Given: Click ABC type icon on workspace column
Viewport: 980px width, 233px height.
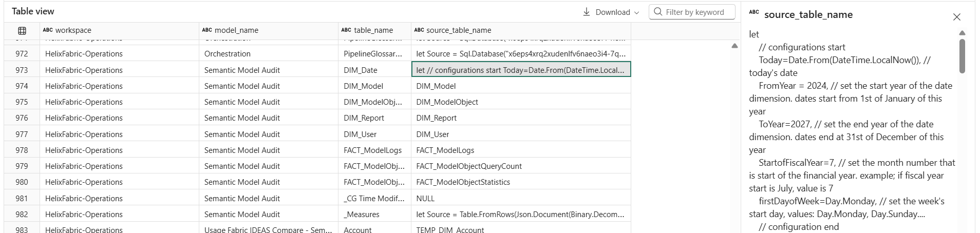Looking at the screenshot, I should click(48, 30).
